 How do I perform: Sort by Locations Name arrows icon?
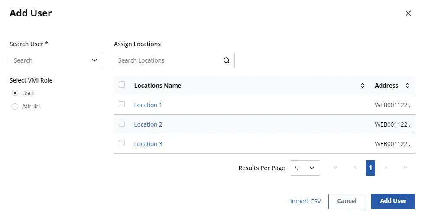(x=362, y=86)
